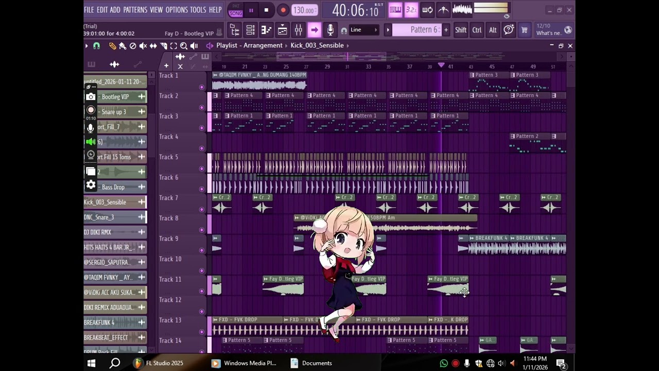Viewport: 659px width, 371px height.
Task: Select the Slice tool
Action: pos(164,46)
